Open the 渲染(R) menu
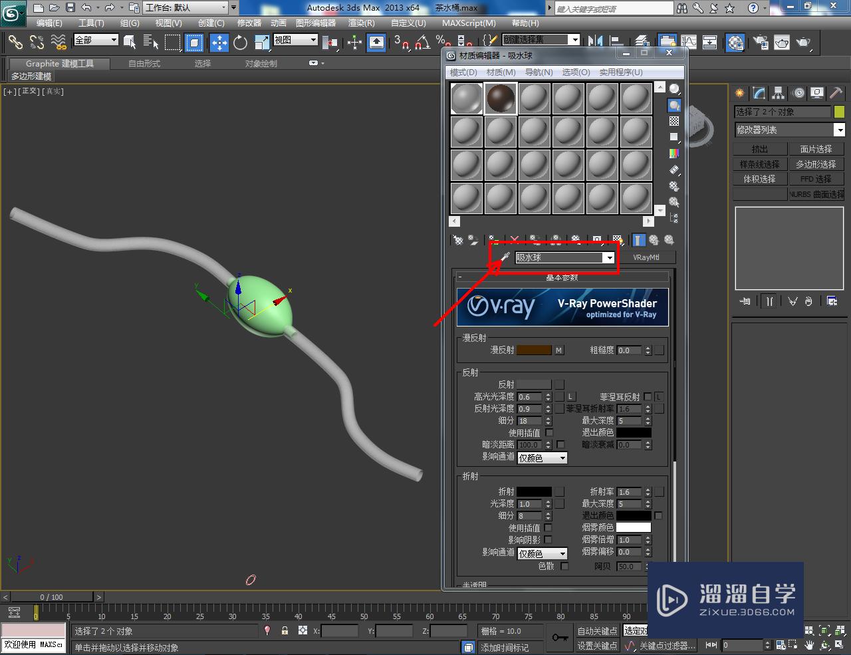The image size is (851, 655). coord(362,23)
